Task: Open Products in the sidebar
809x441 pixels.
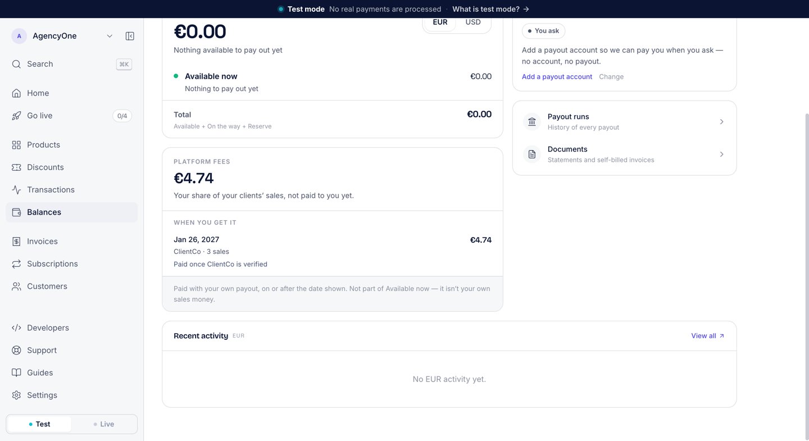Action: pyautogui.click(x=71, y=145)
